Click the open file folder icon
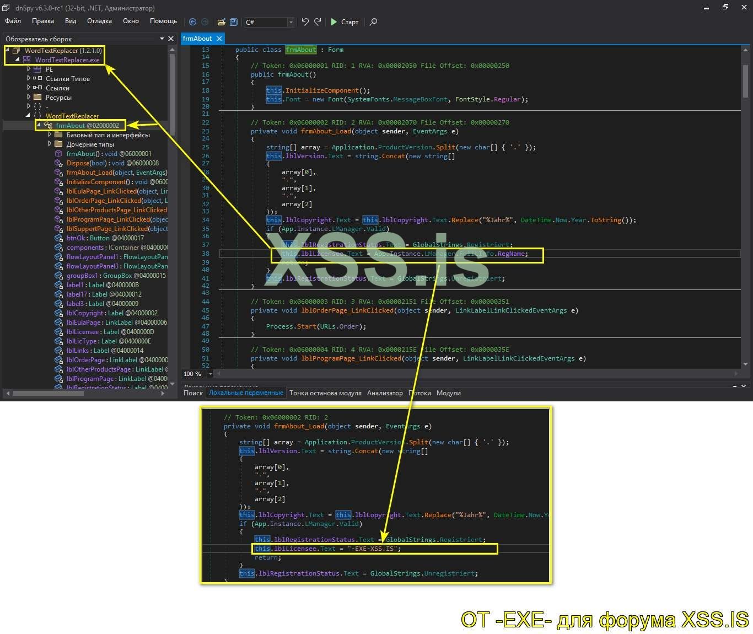 click(x=221, y=22)
